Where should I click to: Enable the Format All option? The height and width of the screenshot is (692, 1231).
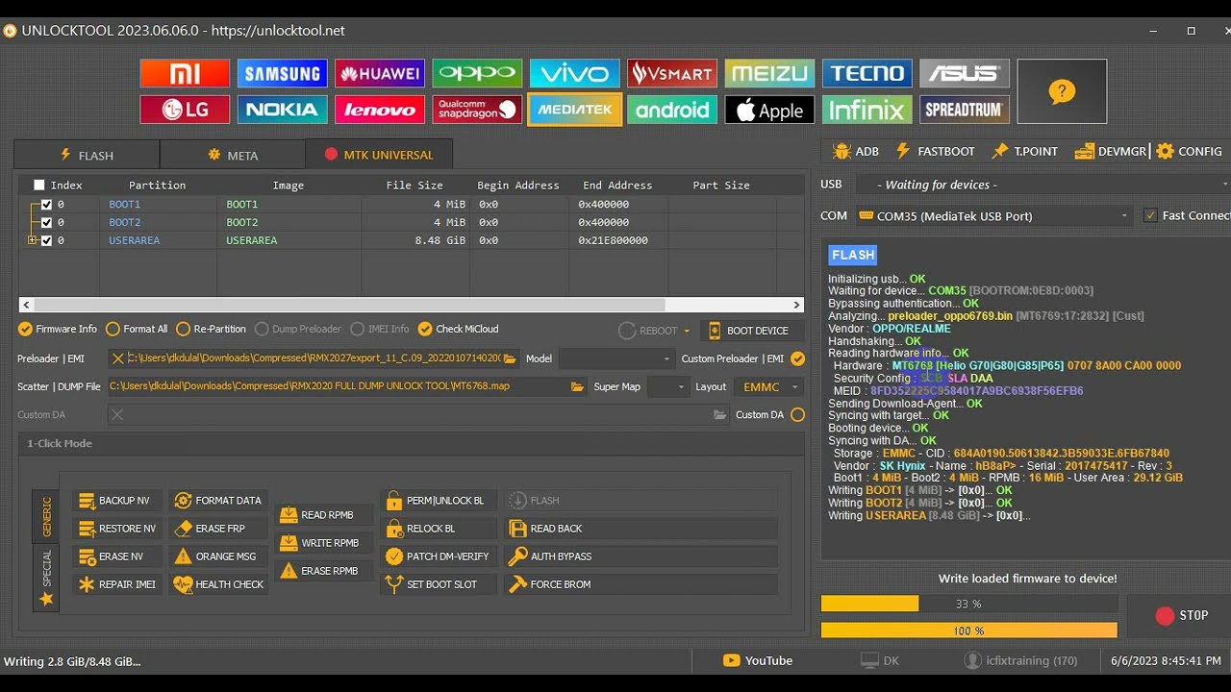(x=137, y=329)
